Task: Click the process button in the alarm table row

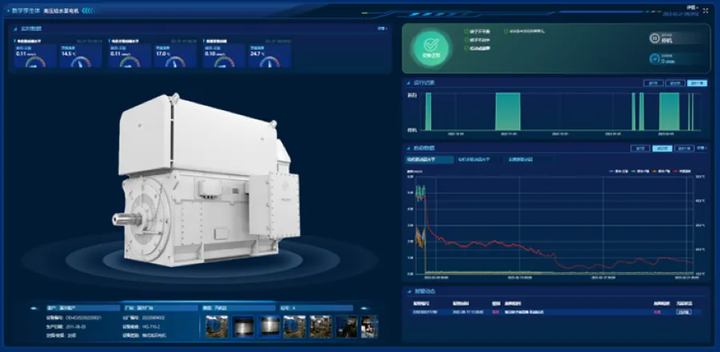Action: 683,312
